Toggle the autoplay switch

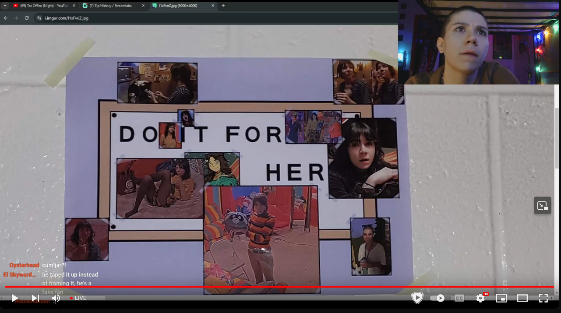(438, 298)
